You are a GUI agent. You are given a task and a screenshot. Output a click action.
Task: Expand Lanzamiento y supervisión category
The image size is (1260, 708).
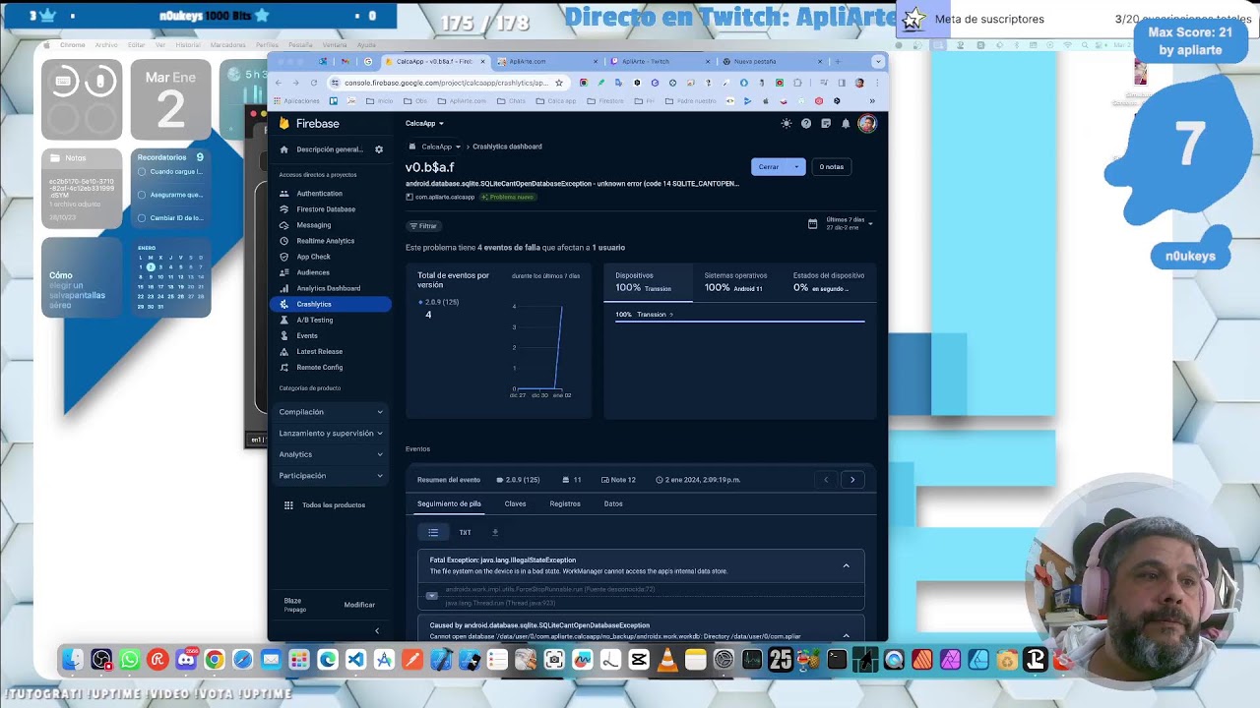(x=331, y=433)
